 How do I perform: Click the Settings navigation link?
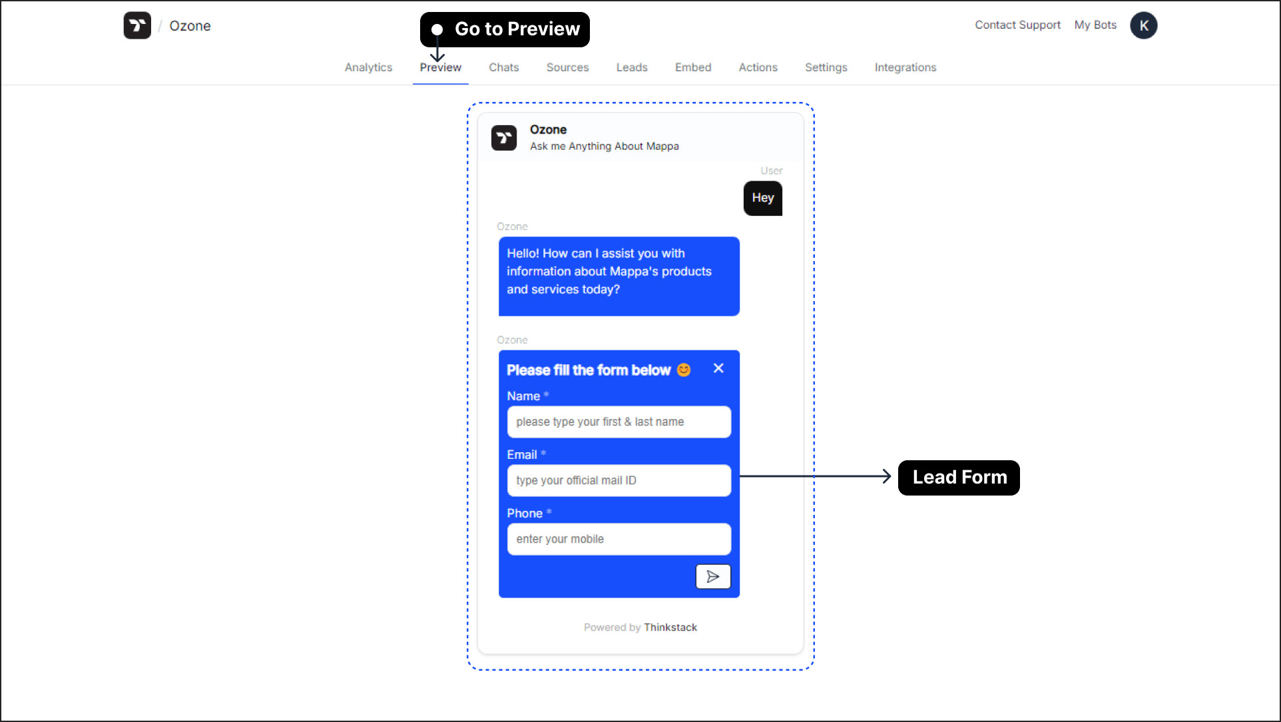click(x=827, y=67)
